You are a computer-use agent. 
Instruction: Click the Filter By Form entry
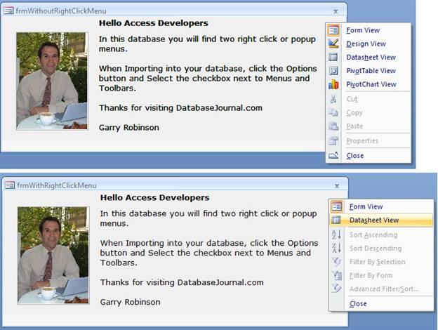click(371, 275)
